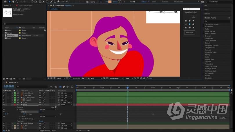This screenshot has height=132, width=235.
Task: Hide the l_pupil layer
Action: (x=4, y=100)
